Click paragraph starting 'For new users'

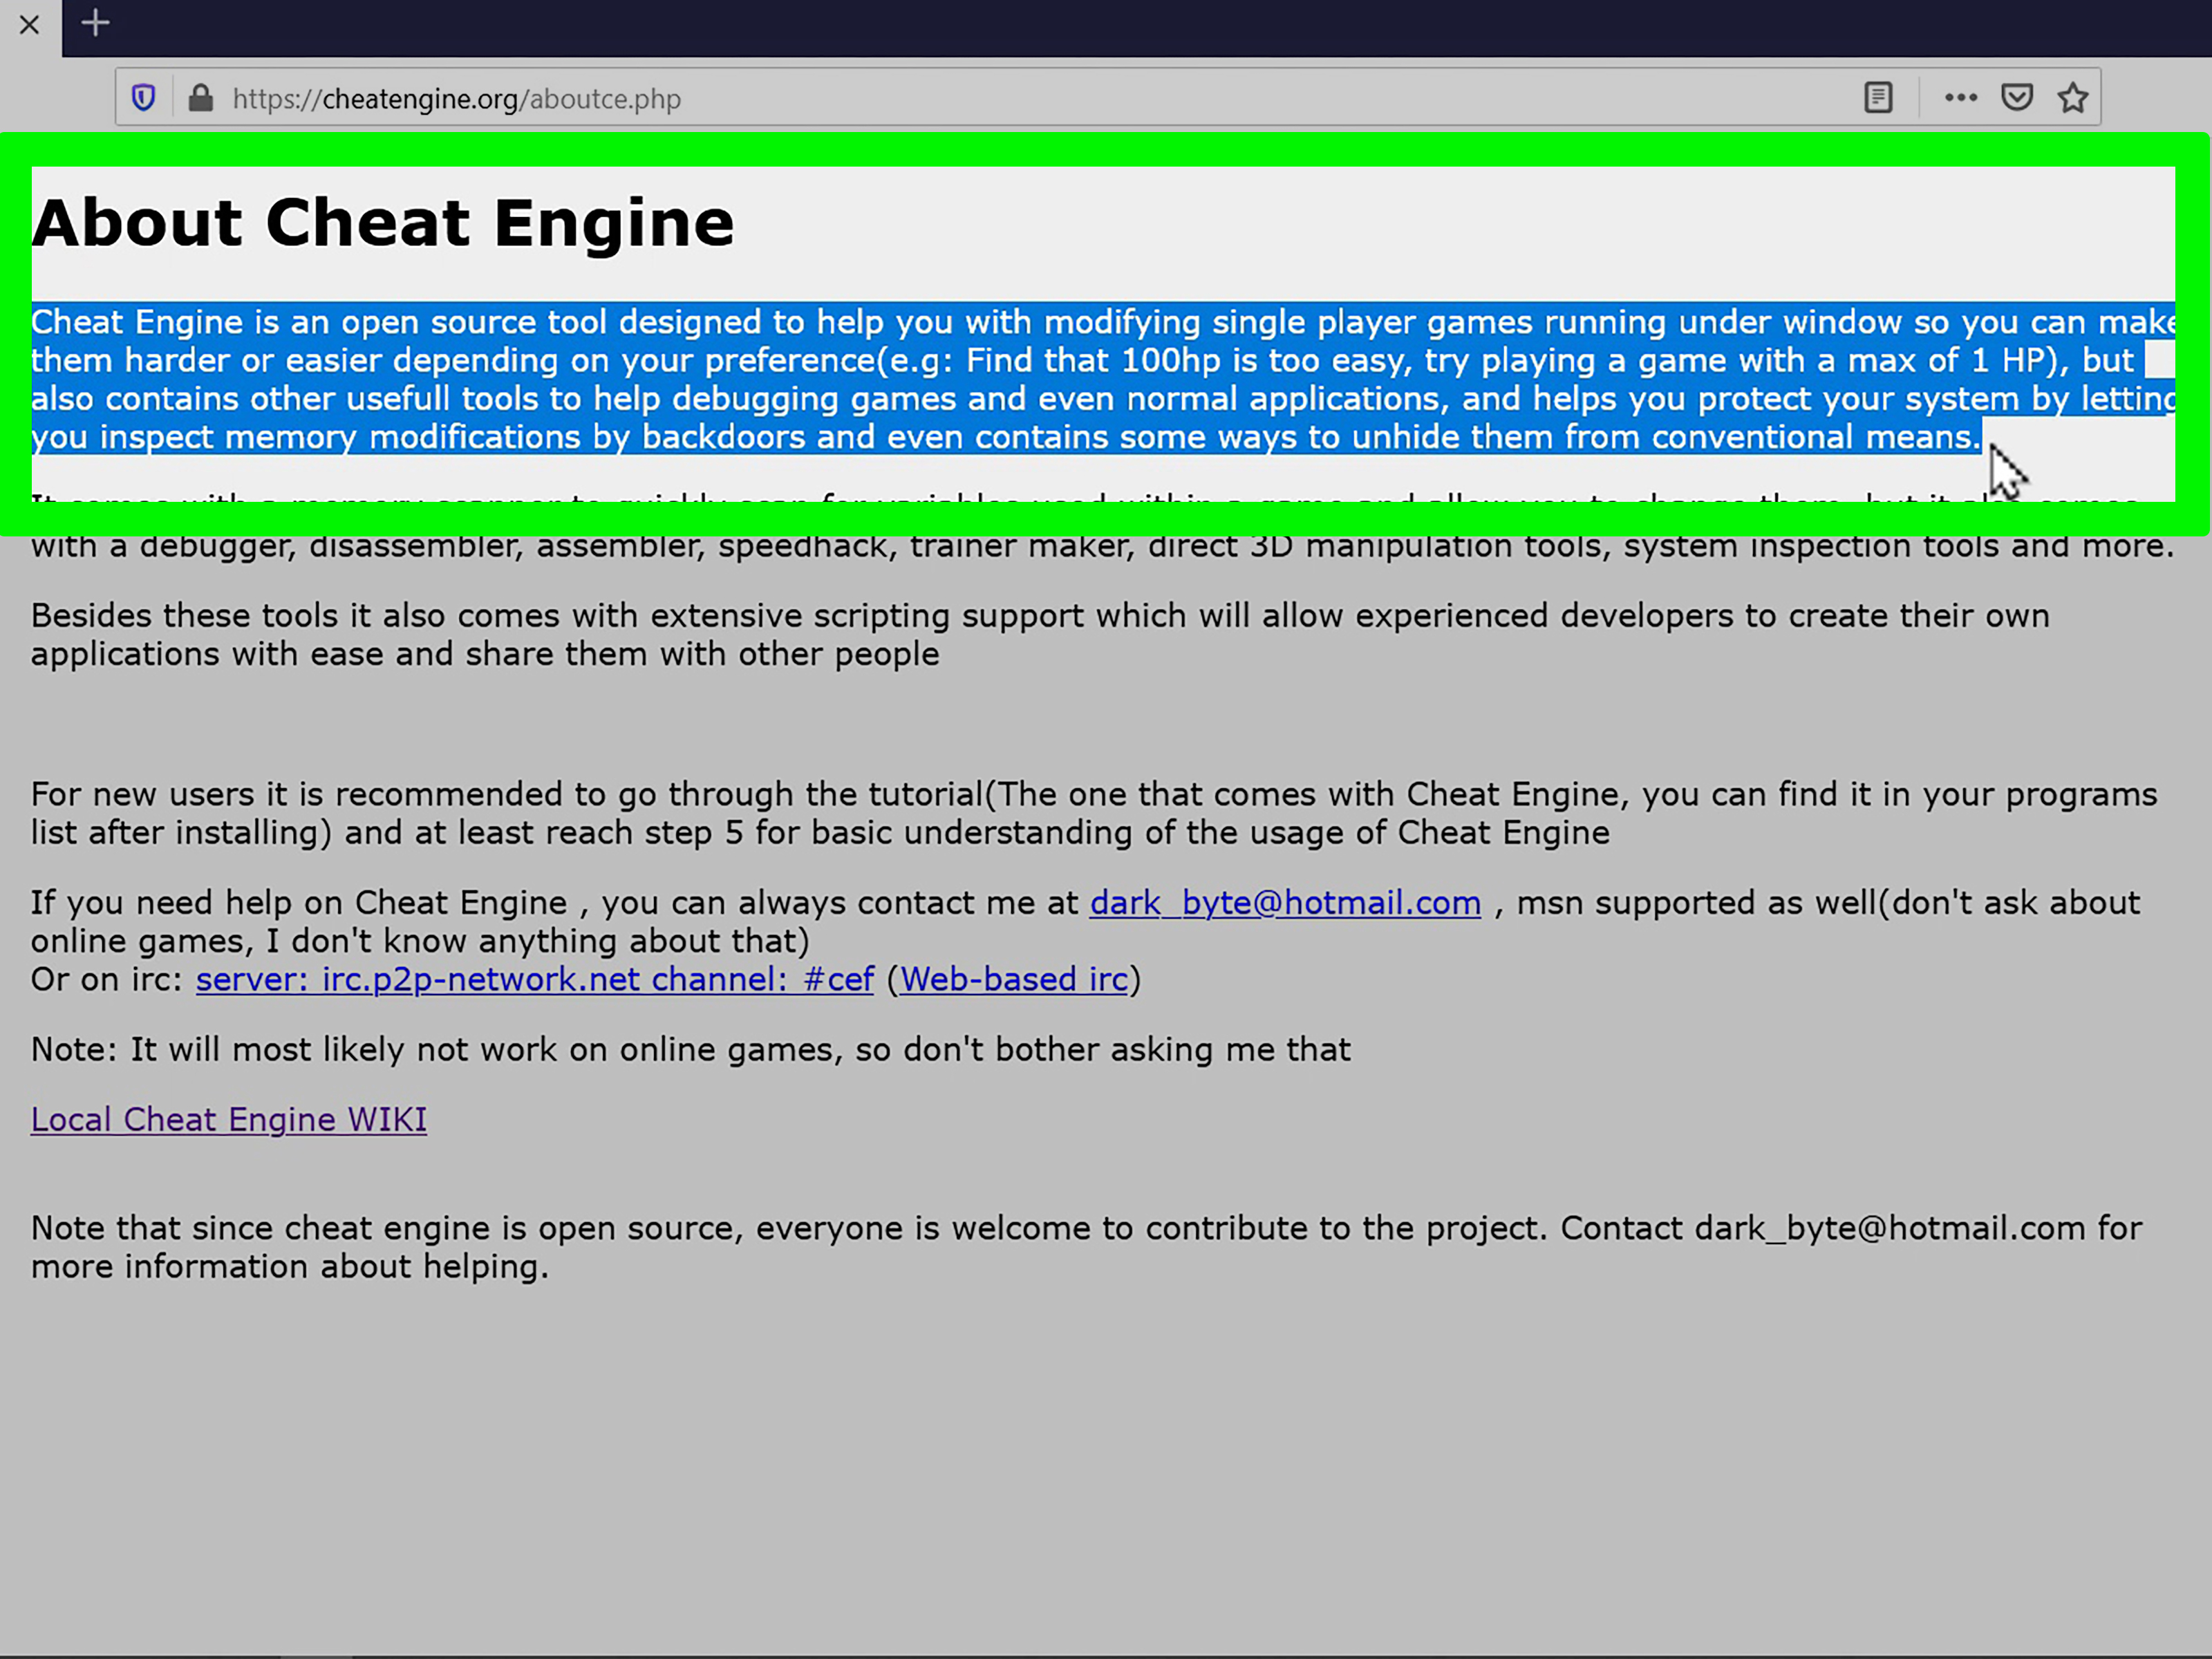pyautogui.click(x=1094, y=813)
